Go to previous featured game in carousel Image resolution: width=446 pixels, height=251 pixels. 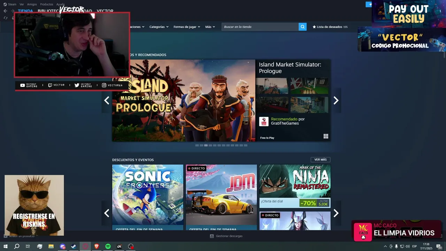point(107,100)
